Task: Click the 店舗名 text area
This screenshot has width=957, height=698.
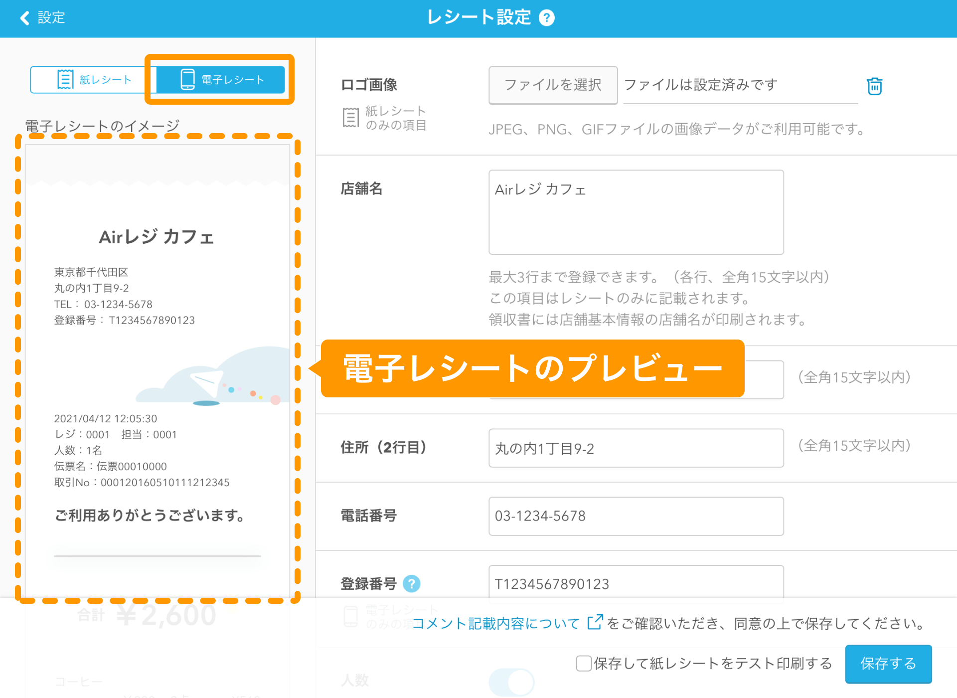Action: pos(636,212)
